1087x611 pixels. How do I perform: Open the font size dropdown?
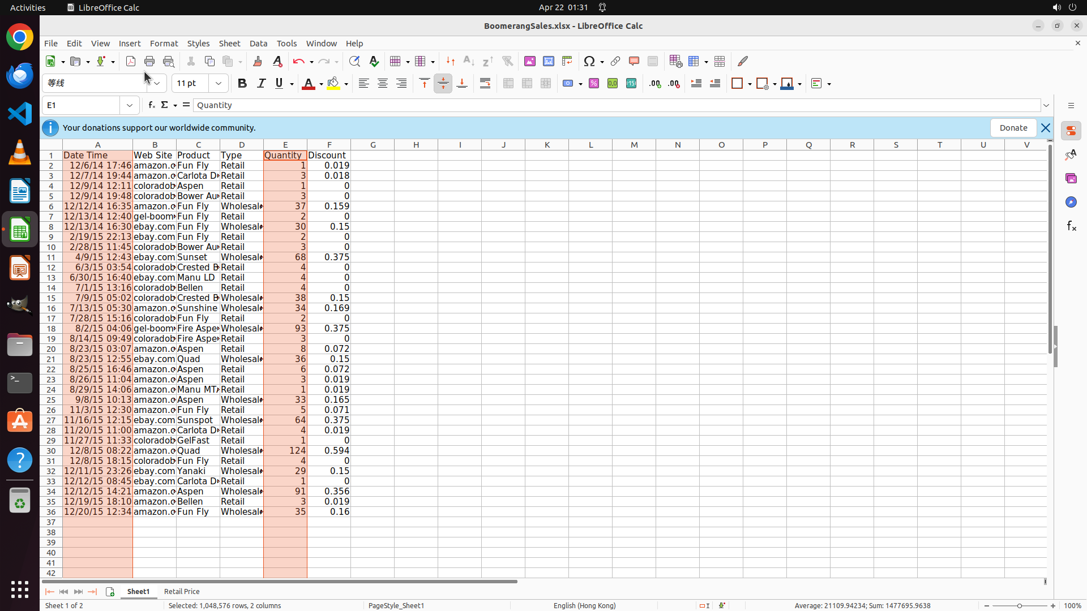218,84
